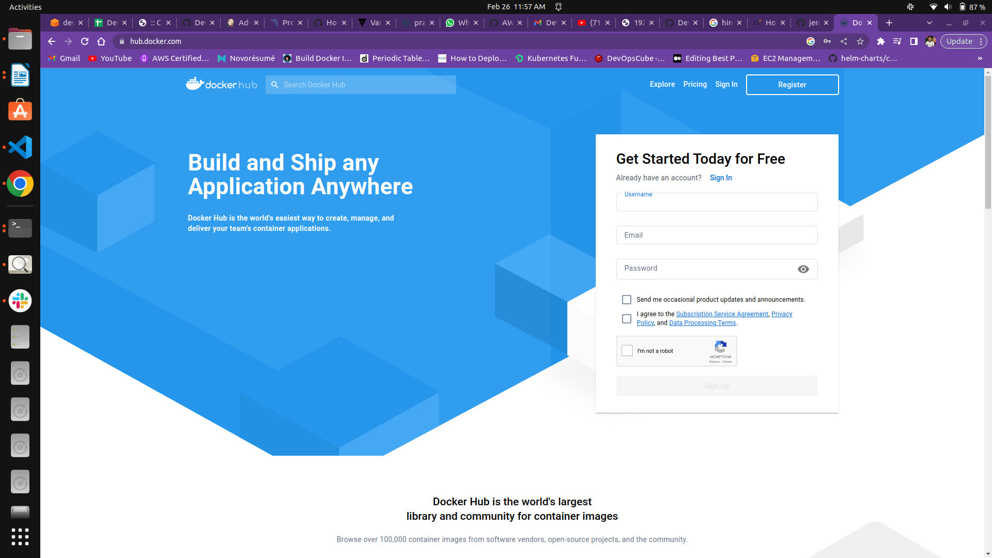Click Sign In link beside 'Already have an account?'
This screenshot has width=992, height=558.
coord(721,178)
